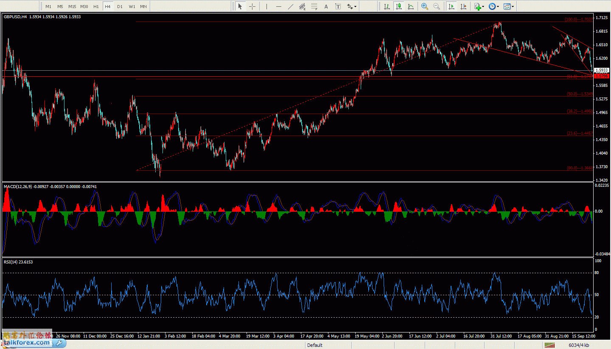Click the active H4 timeframe button
The height and width of the screenshot is (349, 611).
(108, 6)
